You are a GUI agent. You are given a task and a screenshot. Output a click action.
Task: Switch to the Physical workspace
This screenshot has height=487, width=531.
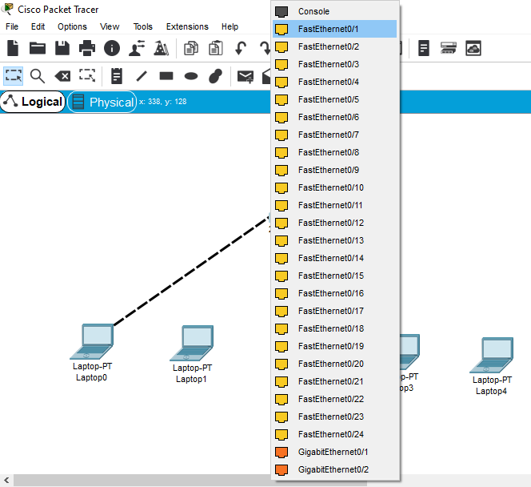pos(102,102)
